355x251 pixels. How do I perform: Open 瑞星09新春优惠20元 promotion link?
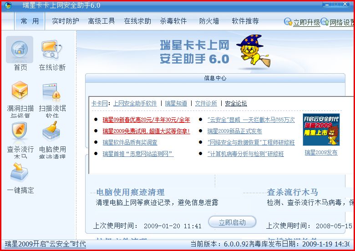tap(146, 120)
